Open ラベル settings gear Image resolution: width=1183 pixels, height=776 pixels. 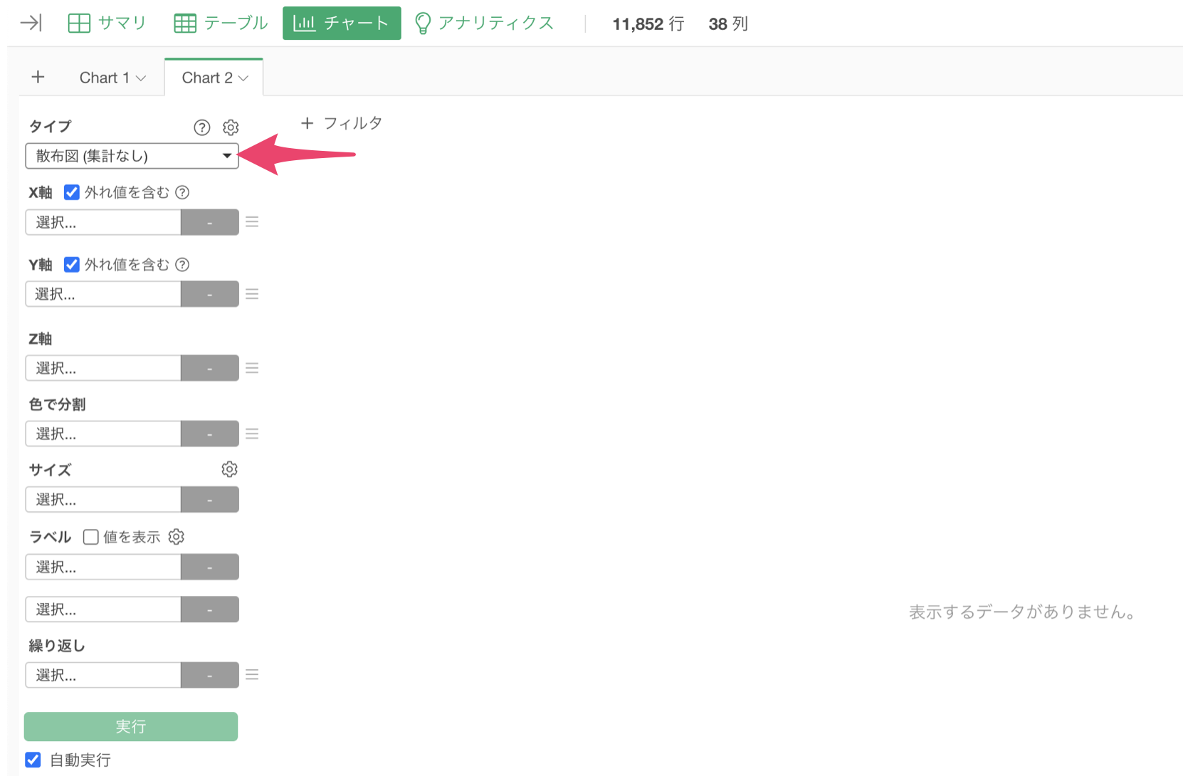point(177,537)
